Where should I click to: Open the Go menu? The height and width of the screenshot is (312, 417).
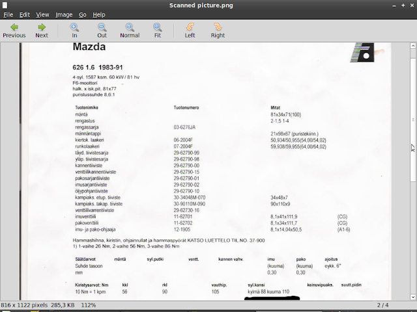click(x=83, y=14)
